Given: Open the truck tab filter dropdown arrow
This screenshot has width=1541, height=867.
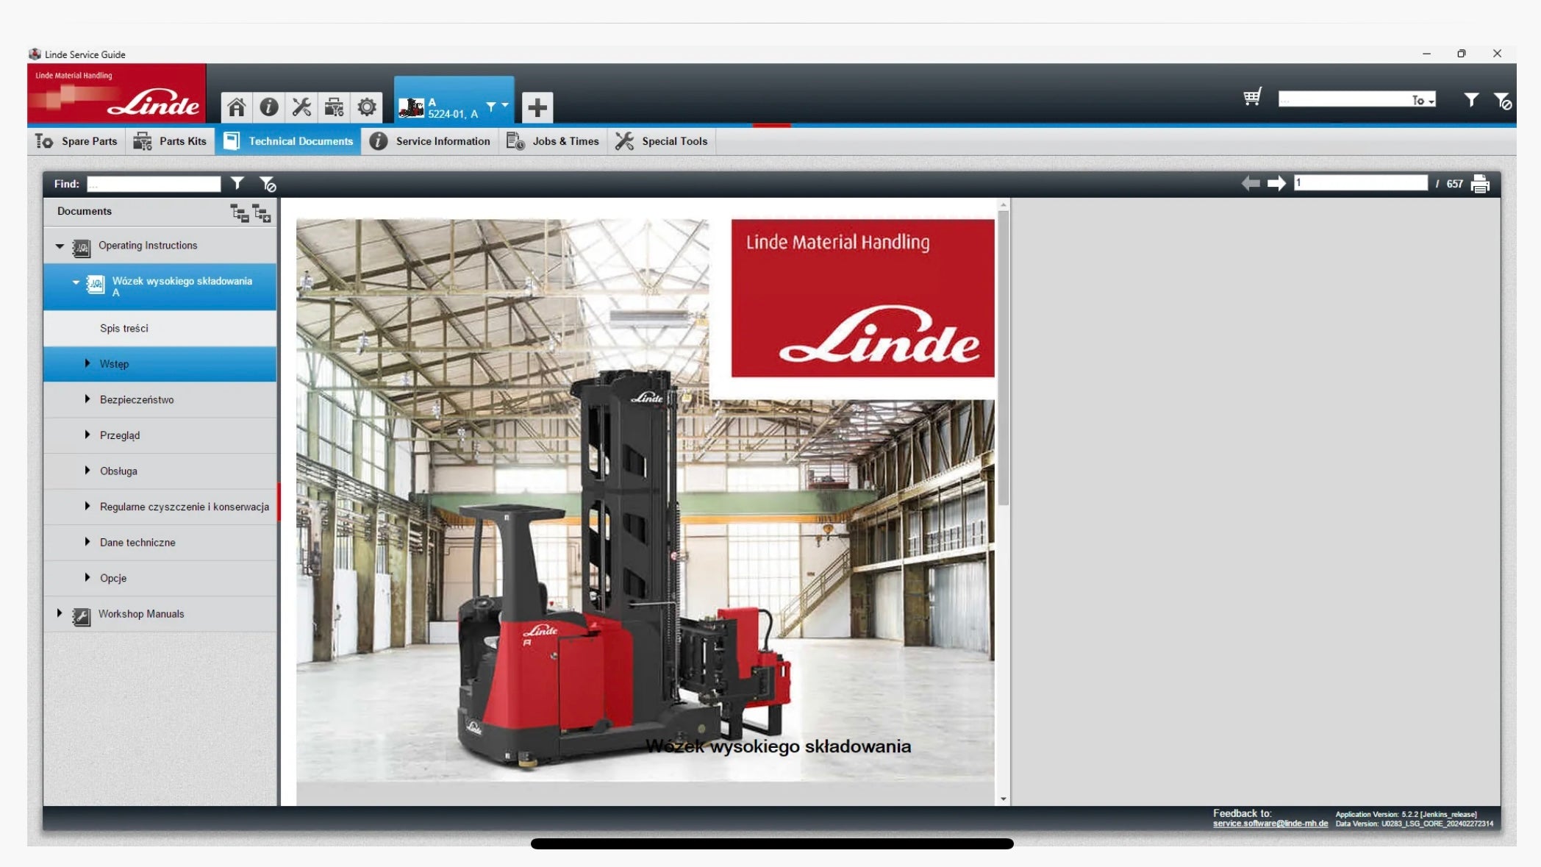Looking at the screenshot, I should click(x=505, y=105).
